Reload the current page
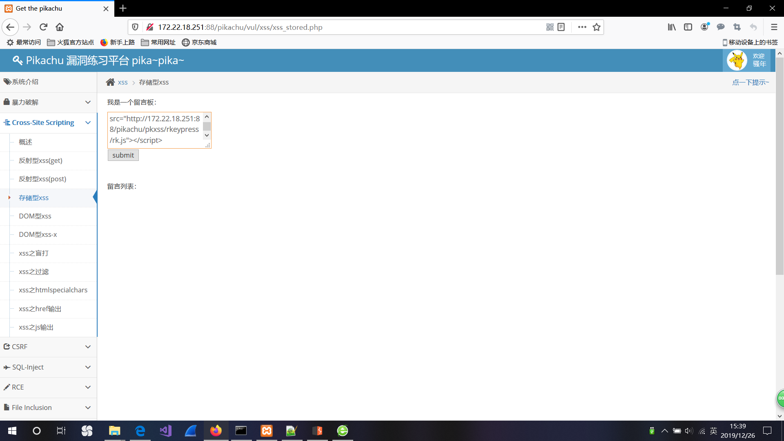 point(43,27)
